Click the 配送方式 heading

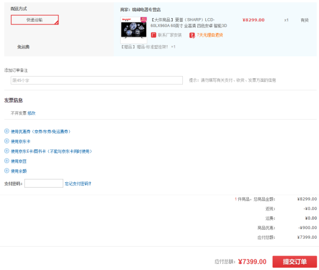click(x=19, y=9)
